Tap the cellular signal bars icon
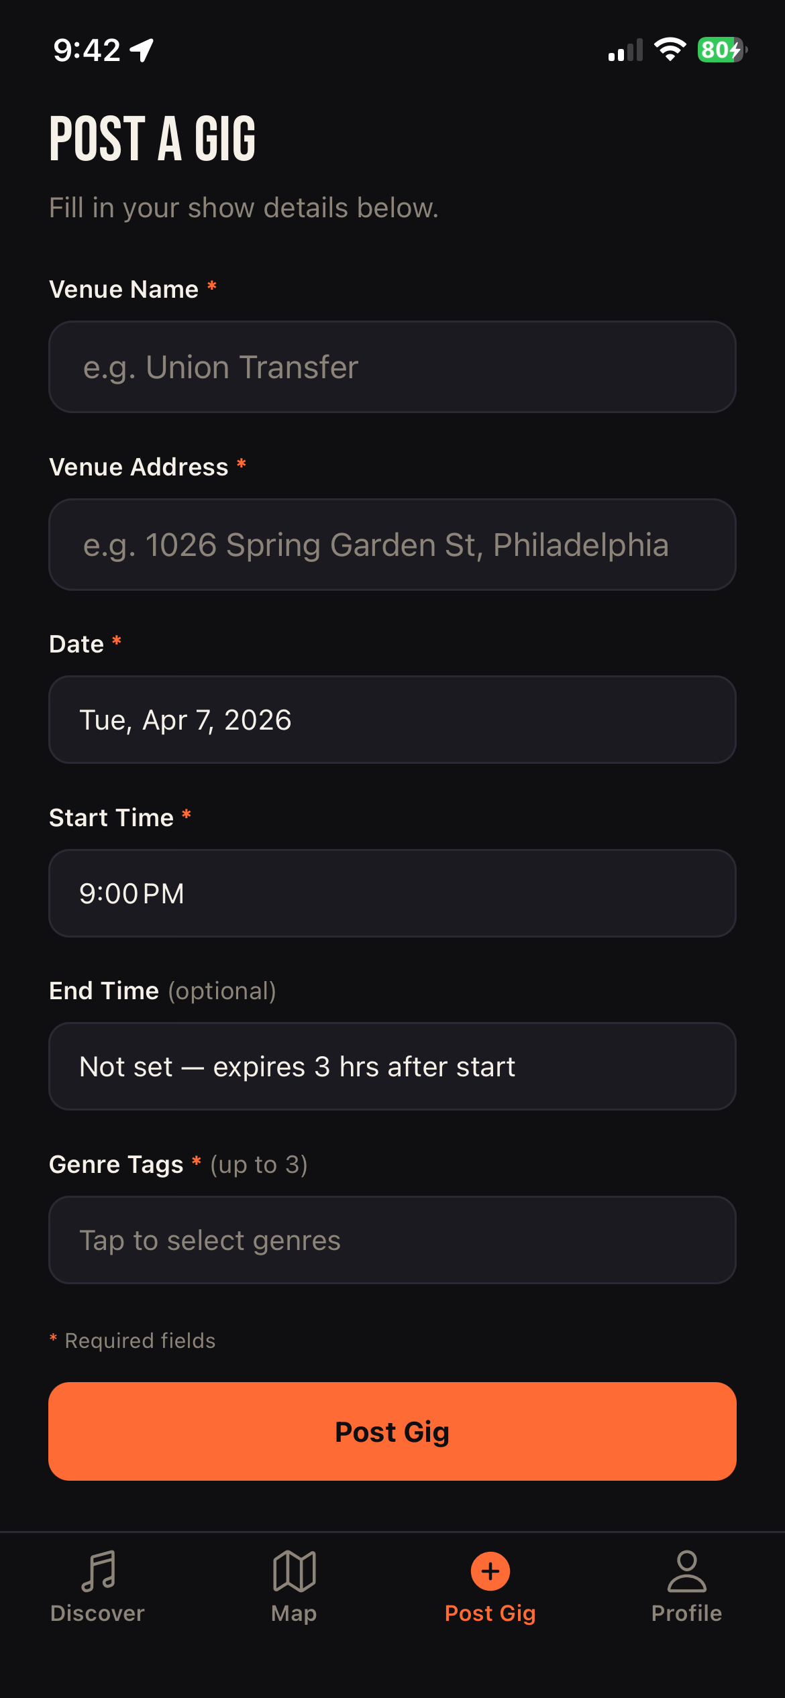This screenshot has height=1698, width=785. coord(625,50)
